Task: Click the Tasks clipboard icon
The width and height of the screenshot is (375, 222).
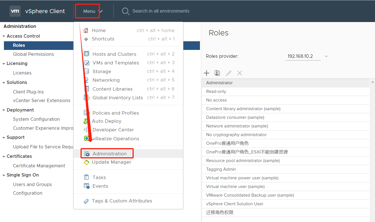Action: tap(86, 177)
